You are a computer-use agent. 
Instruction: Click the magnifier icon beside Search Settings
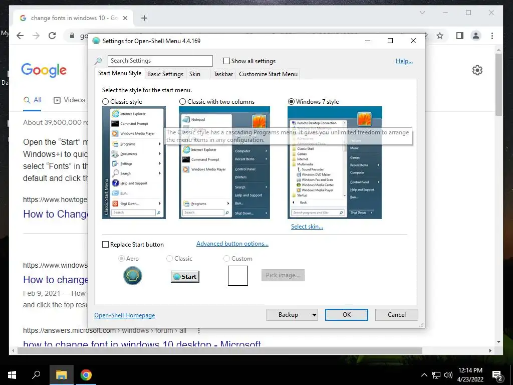pyautogui.click(x=98, y=61)
